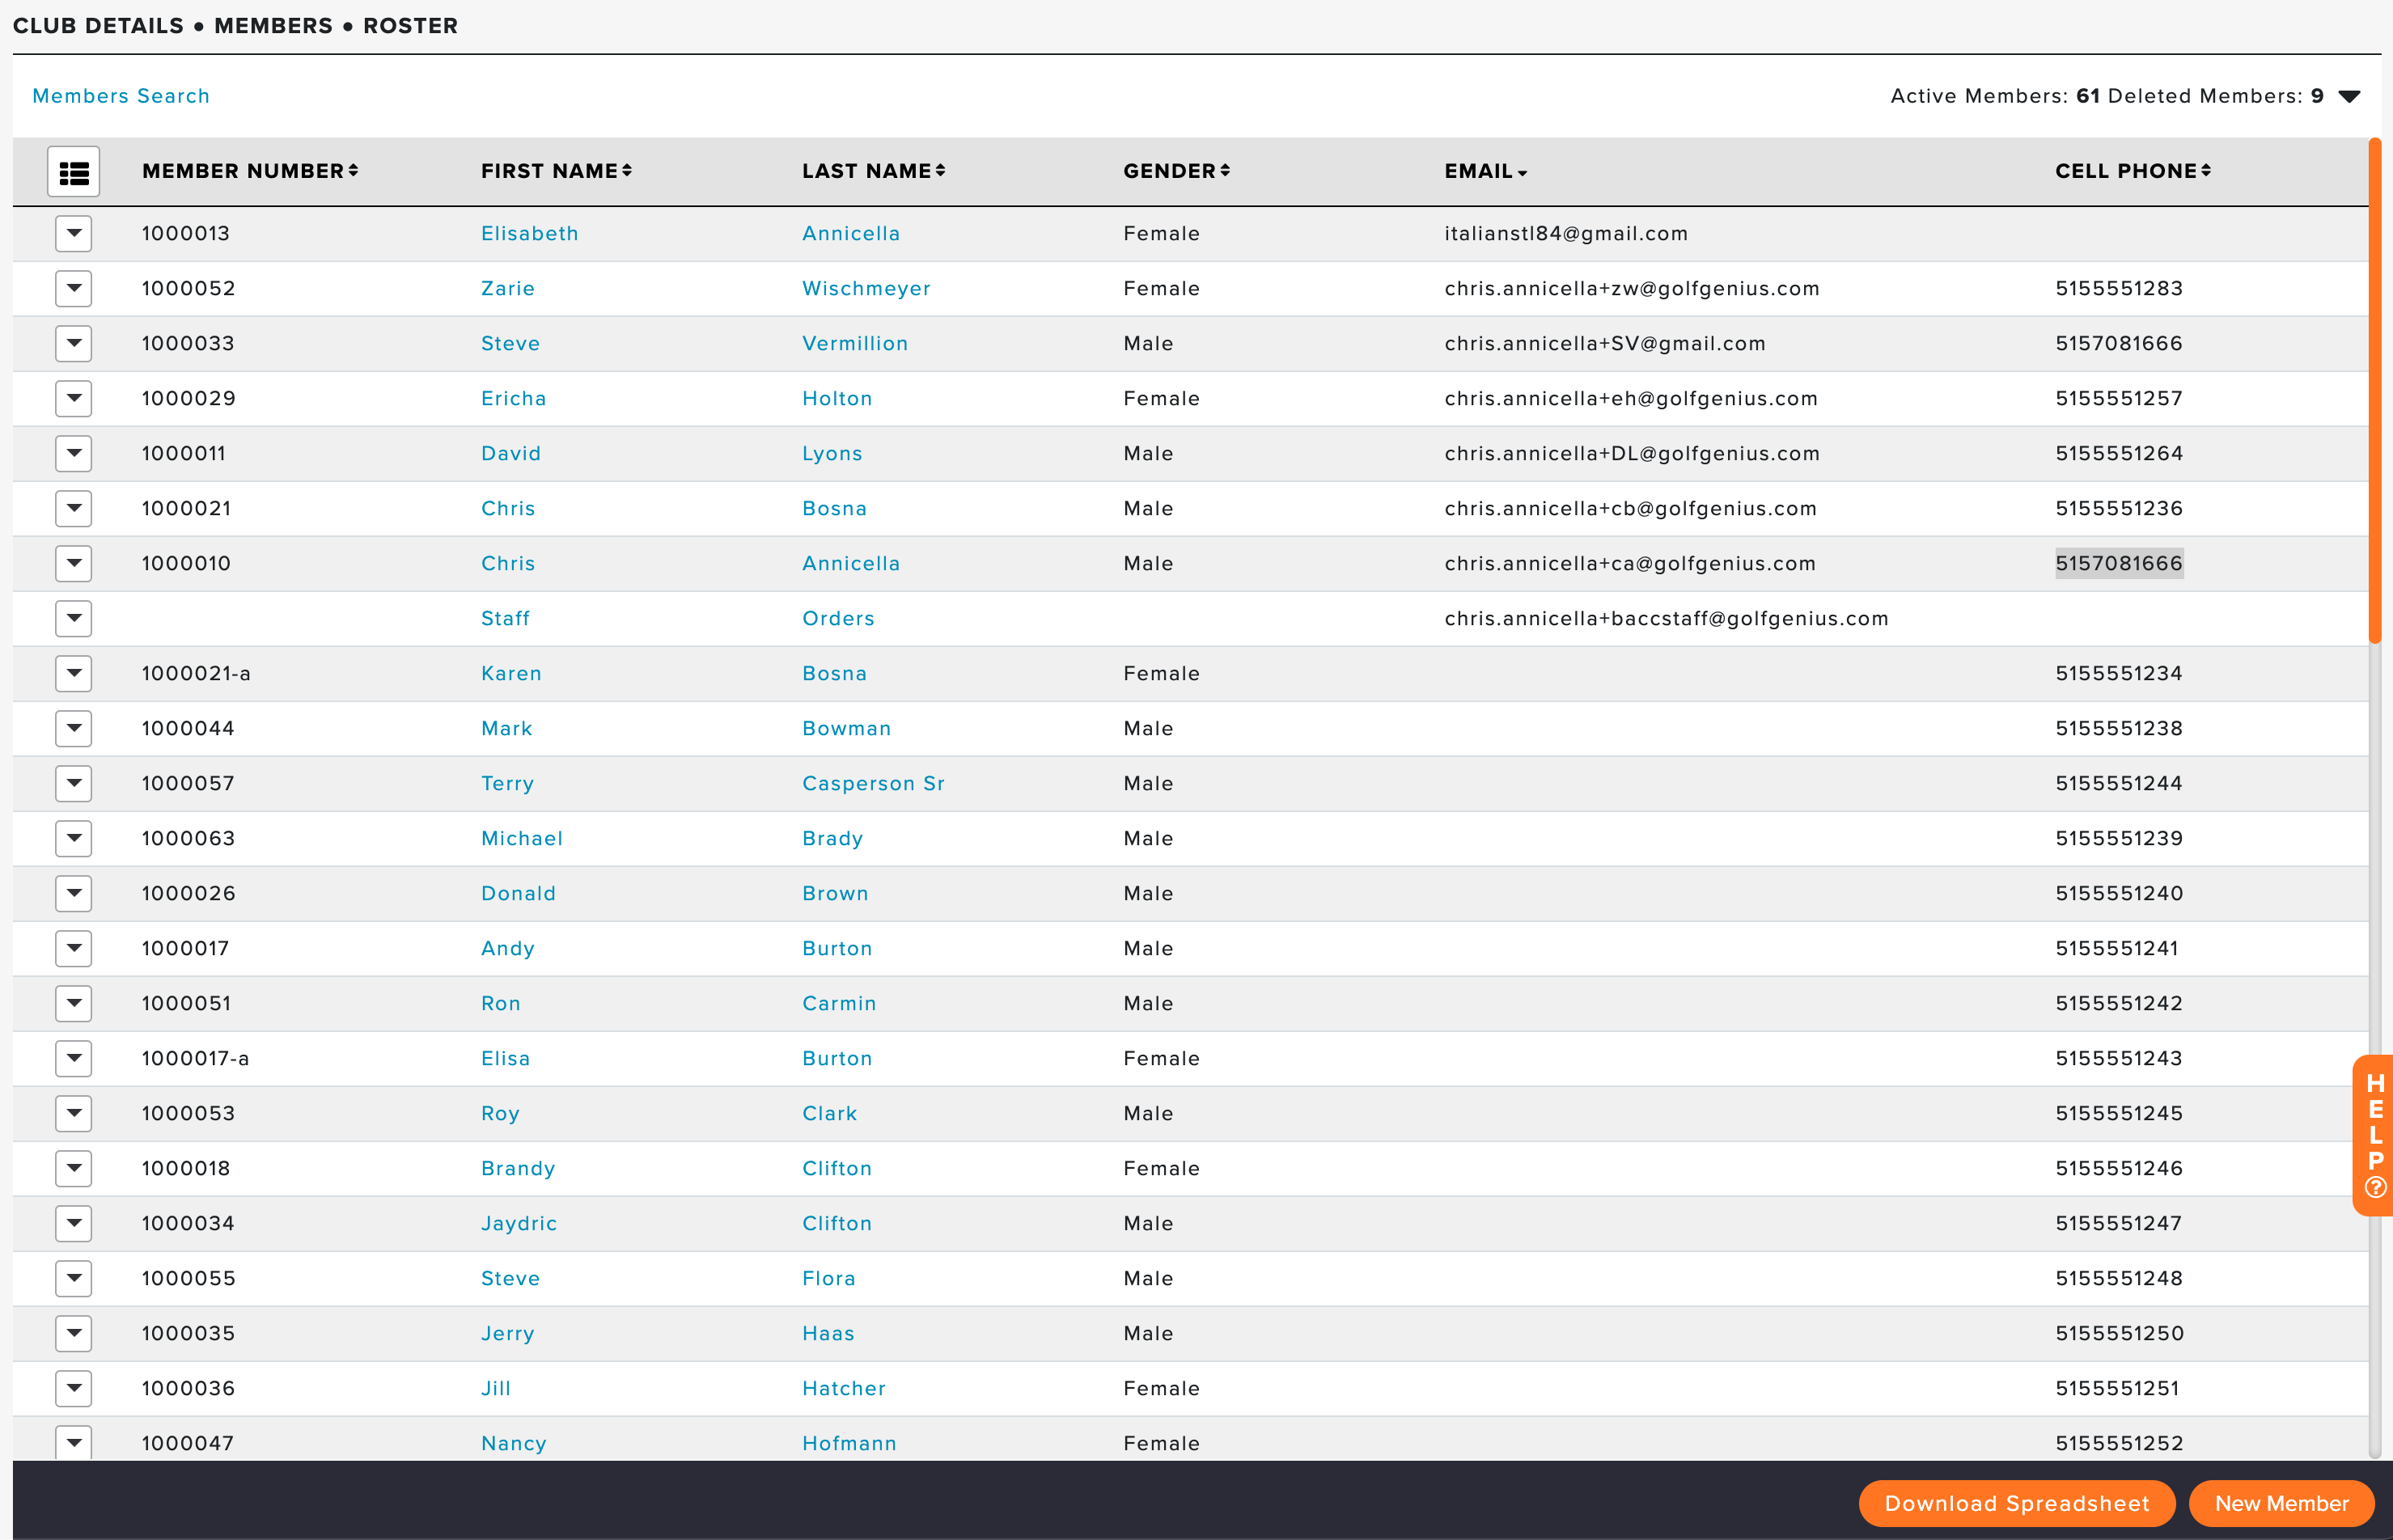Screen dimensions: 2393x1540
Task: Select cell phone 5155551283
Action: point(2119,289)
